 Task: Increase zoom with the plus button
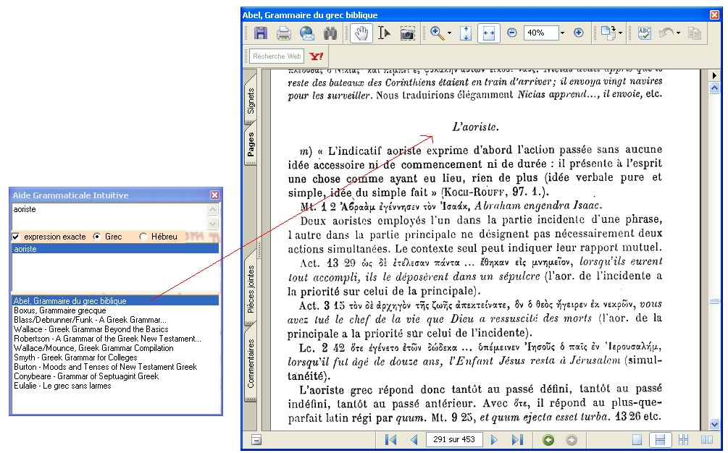[x=579, y=33]
